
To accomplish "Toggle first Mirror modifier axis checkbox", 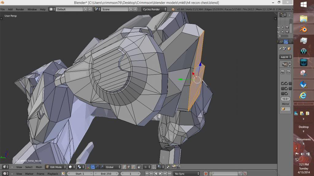I will pos(282,84).
